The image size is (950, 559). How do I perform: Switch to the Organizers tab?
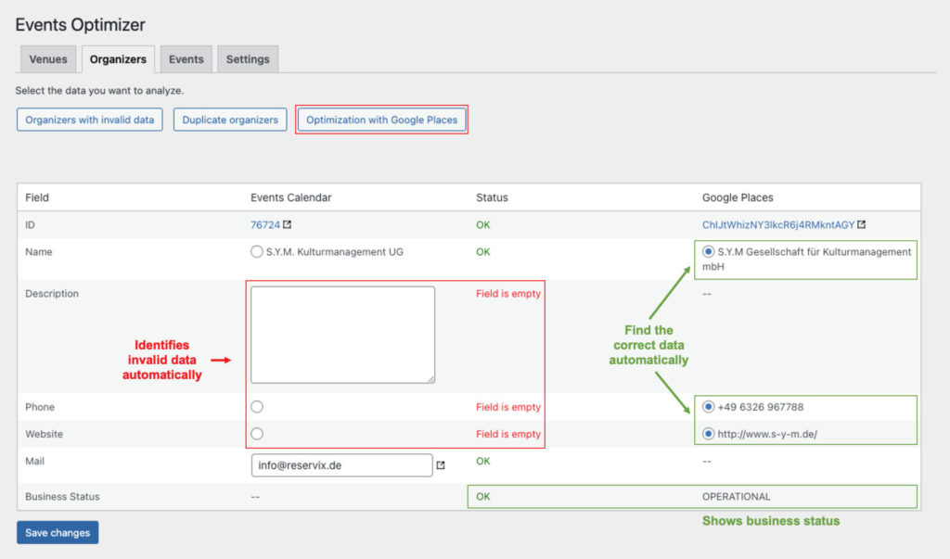(x=117, y=58)
